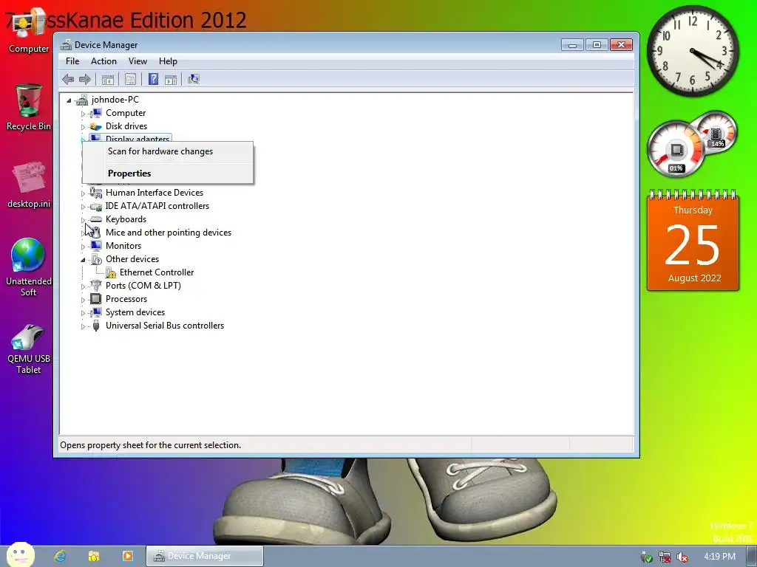Open the View menu
Screen dimensions: 757x567
(x=138, y=61)
